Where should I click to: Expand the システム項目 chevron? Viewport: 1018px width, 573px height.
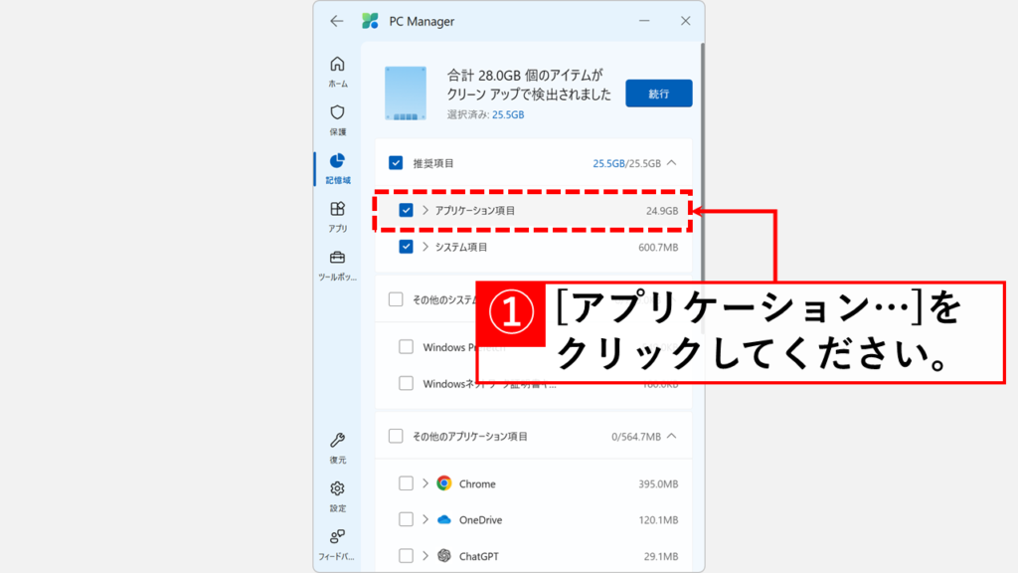(425, 247)
